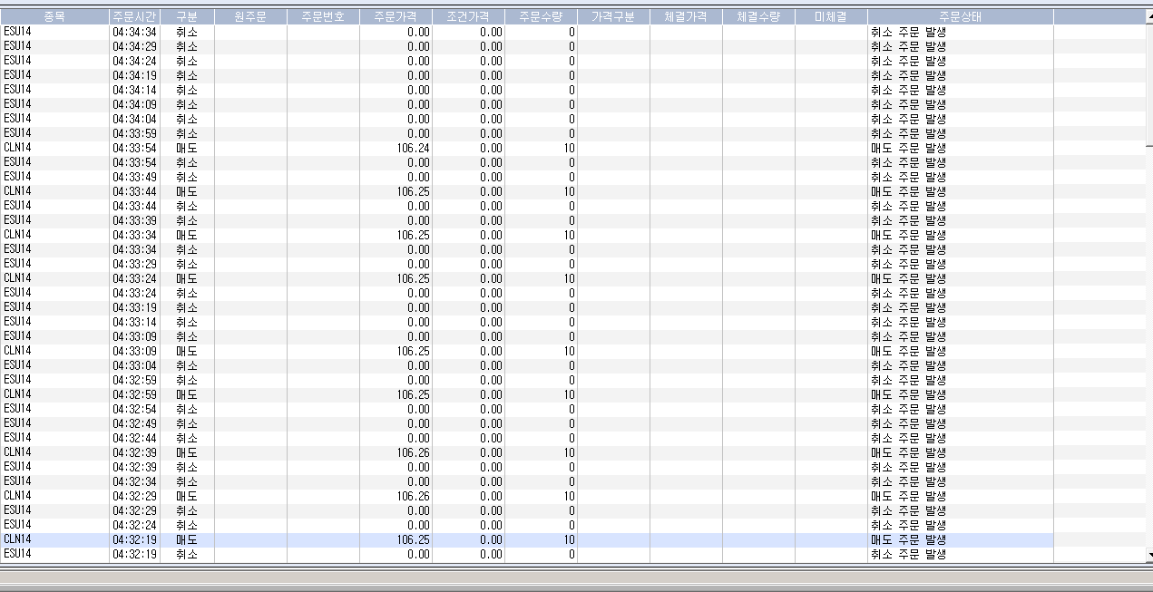Viewport: 1153px width, 592px height.
Task: Click the 체결가격 column header
Action: coord(686,16)
